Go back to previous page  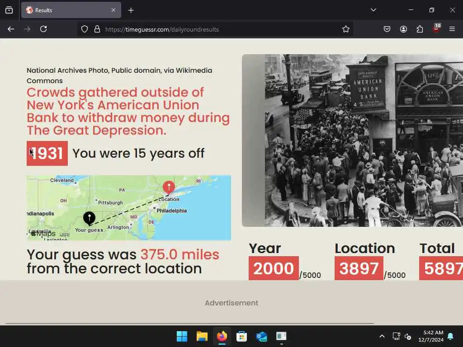click(x=11, y=29)
